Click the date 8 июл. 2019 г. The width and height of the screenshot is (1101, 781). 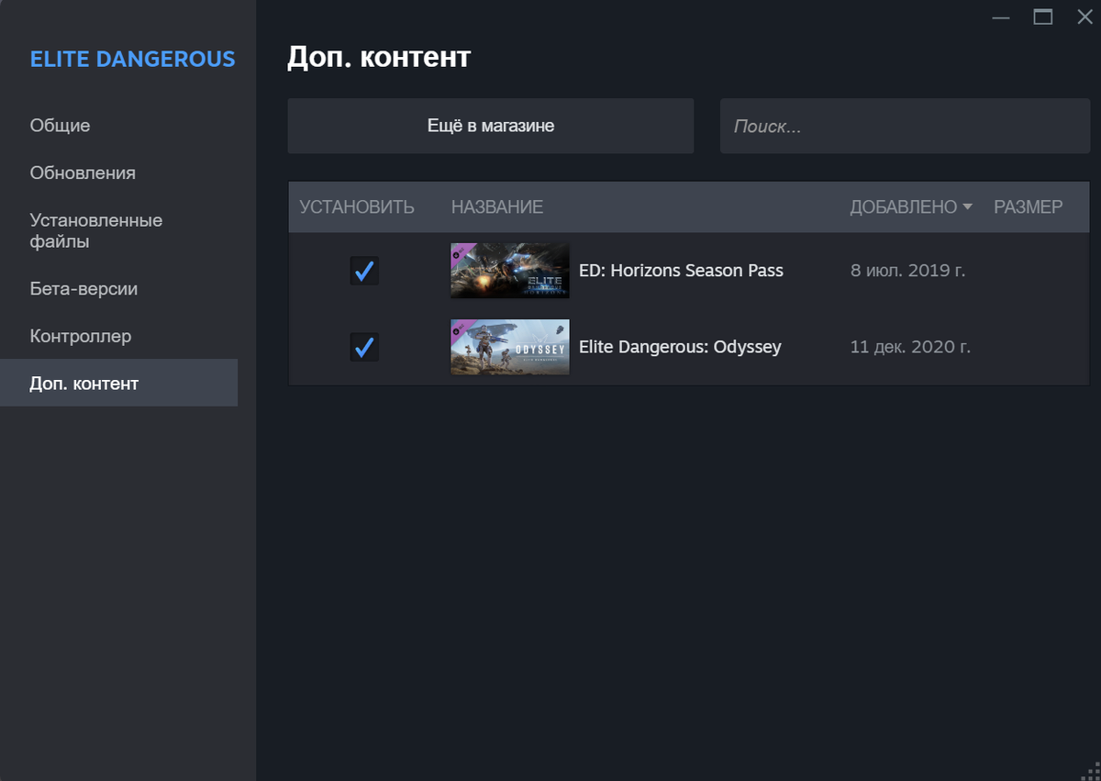tap(908, 271)
